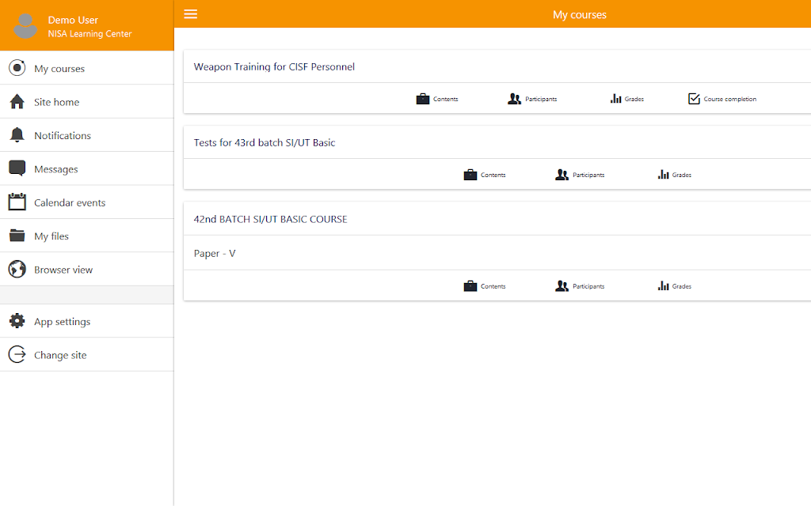
Task: Open Calendar events menu entry
Action: 87,202
